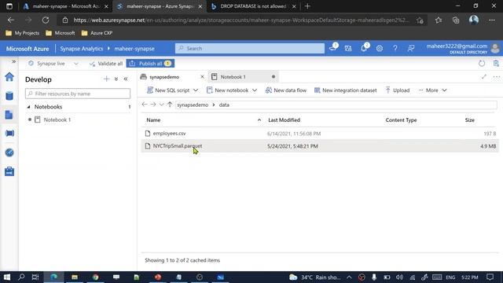Open the My Projects bookmark folder
This screenshot has width=503, height=283.
click(x=23, y=33)
